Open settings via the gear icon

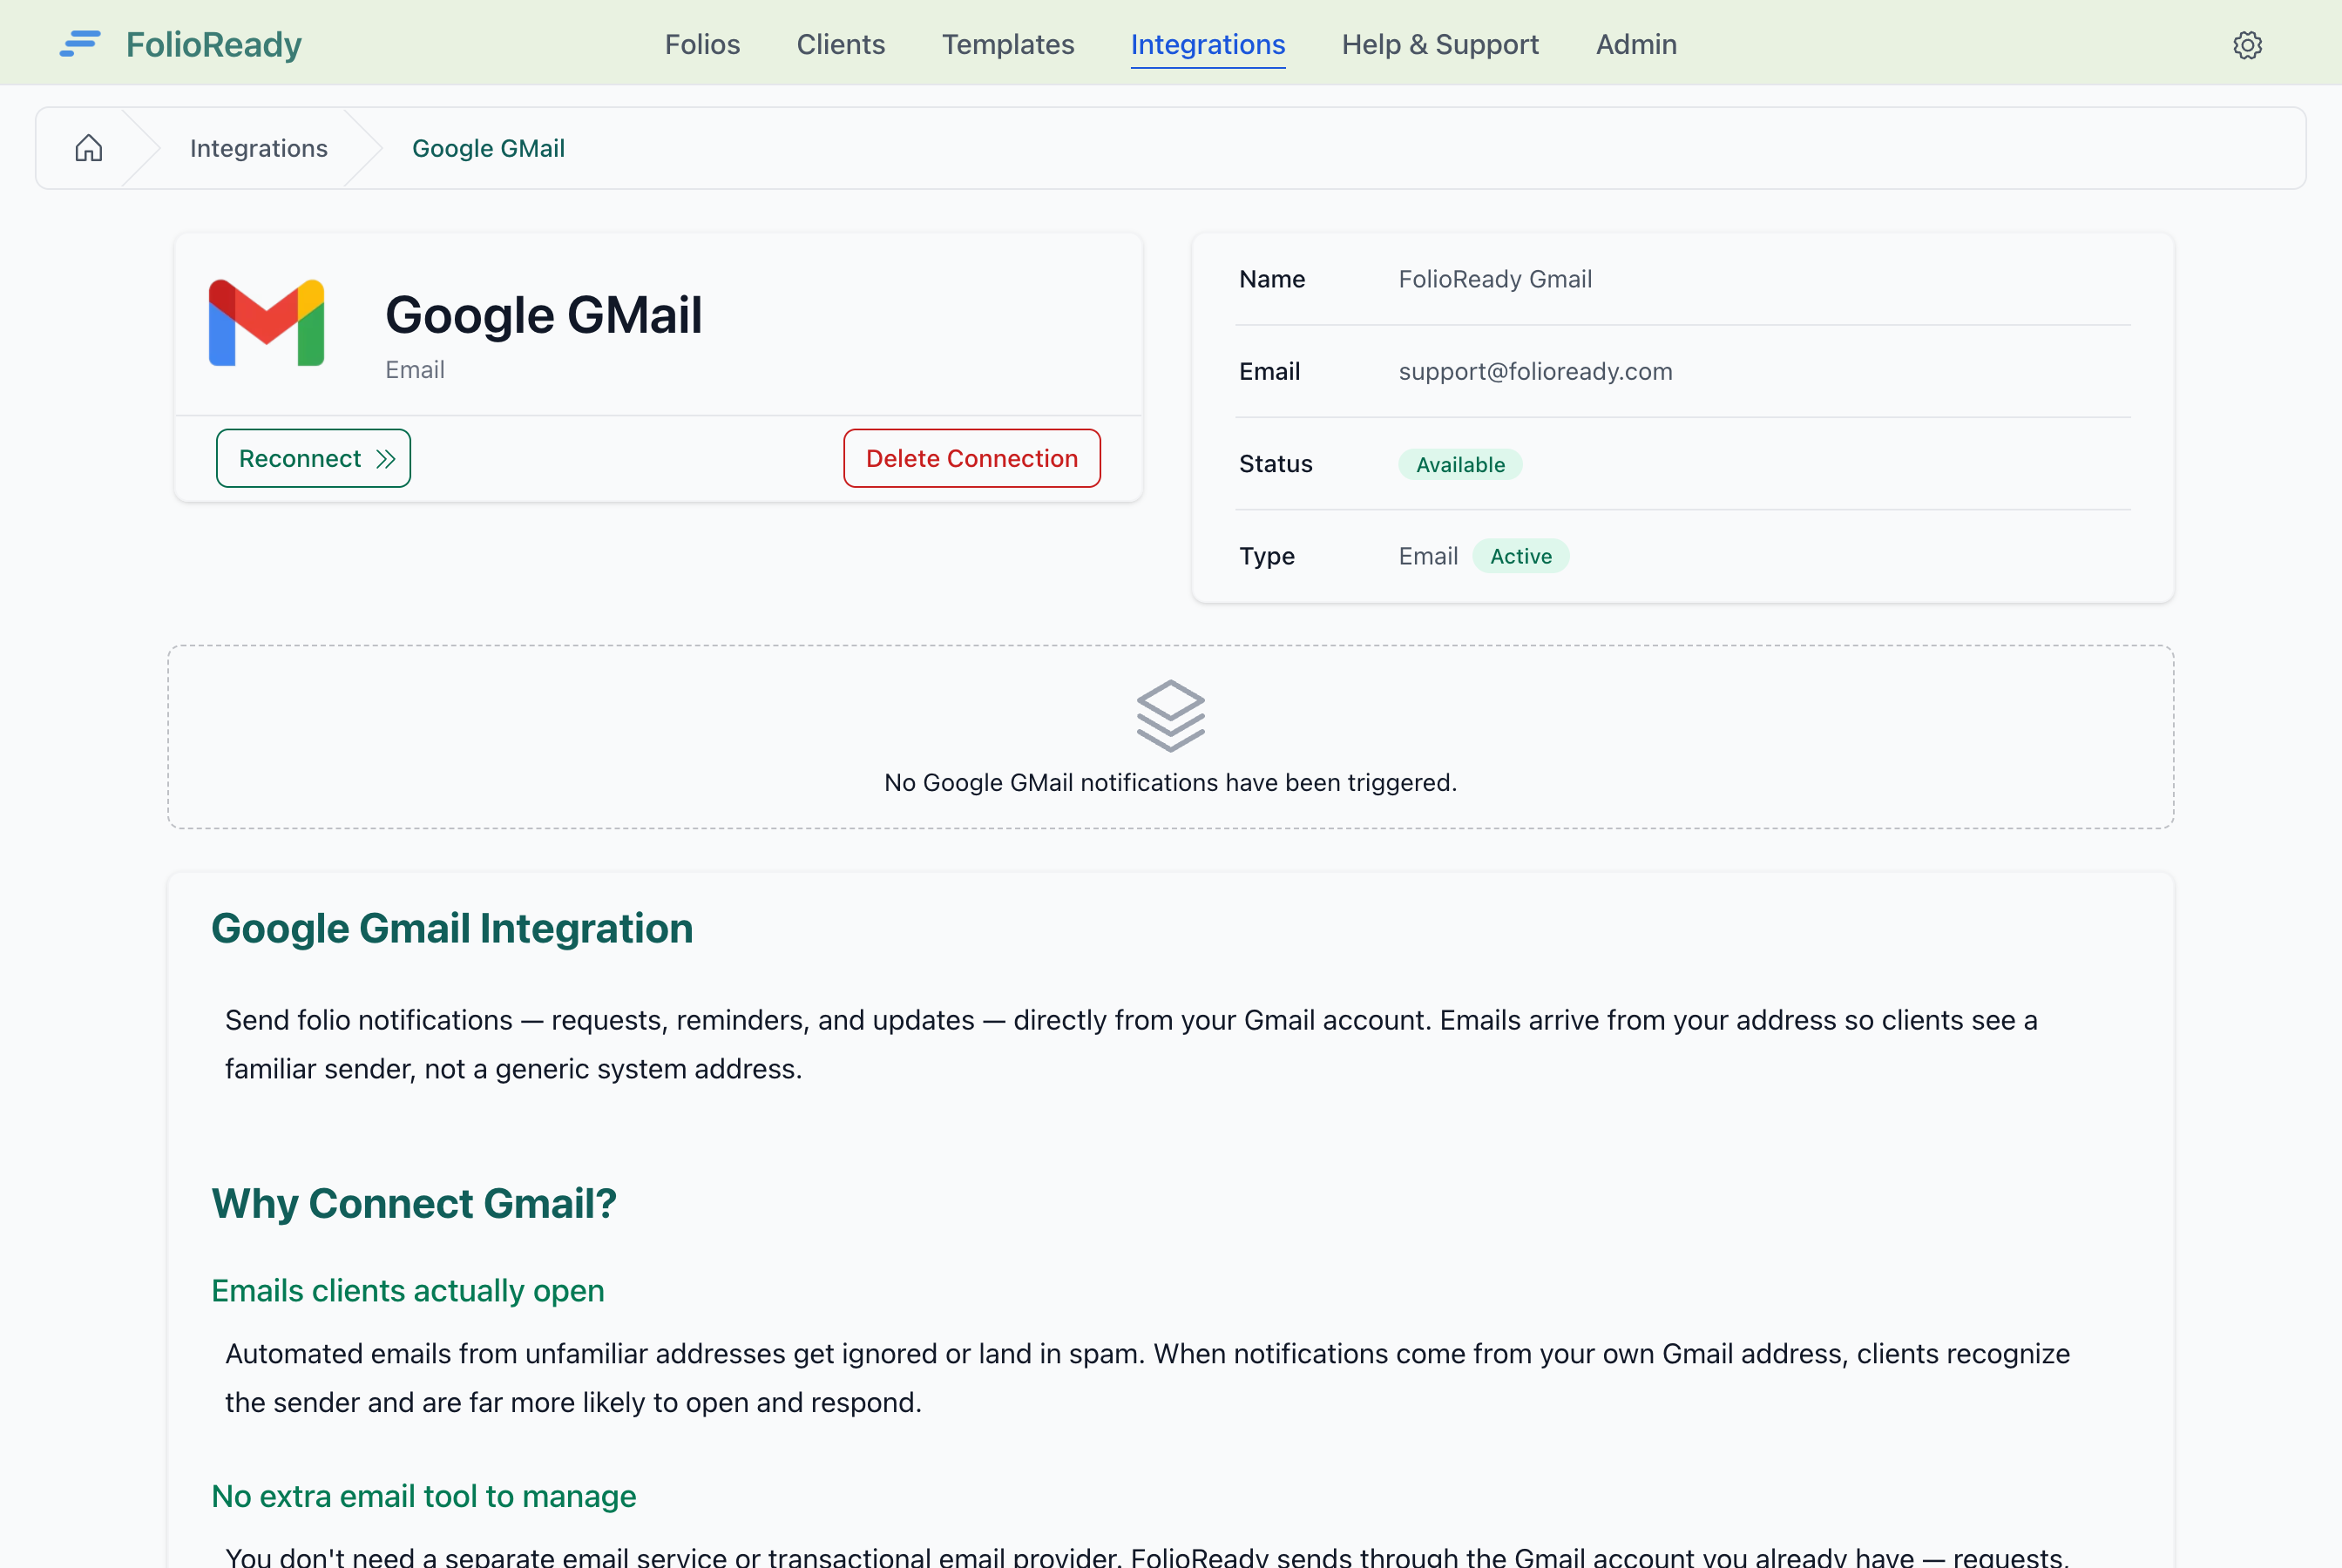(x=2247, y=45)
